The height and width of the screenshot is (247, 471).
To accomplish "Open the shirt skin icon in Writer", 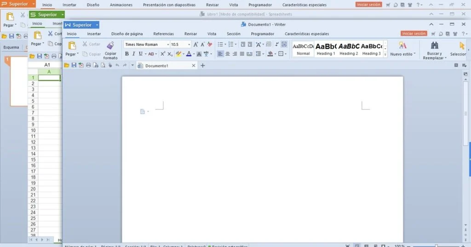I will 455,34.
